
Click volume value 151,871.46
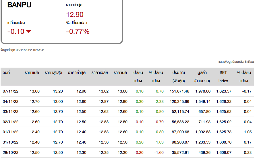tap(179, 91)
